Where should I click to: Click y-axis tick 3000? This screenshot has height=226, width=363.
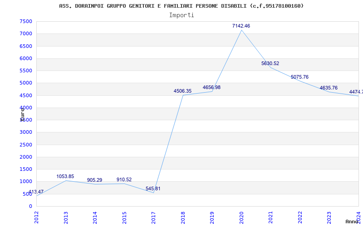point(26,132)
